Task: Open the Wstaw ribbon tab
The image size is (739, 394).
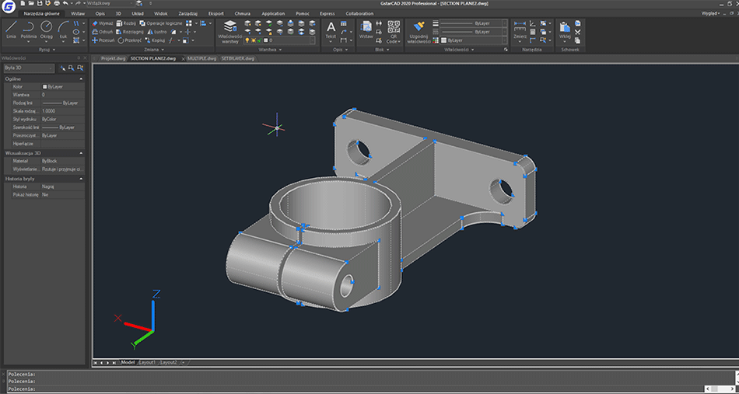Action: coord(78,13)
